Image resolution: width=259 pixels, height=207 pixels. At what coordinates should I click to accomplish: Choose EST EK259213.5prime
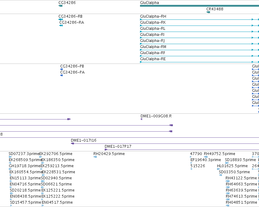click(57, 166)
